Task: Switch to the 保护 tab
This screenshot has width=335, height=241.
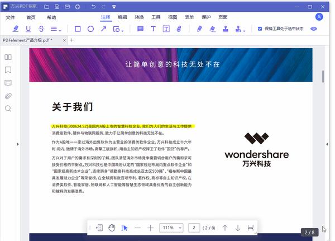Action: pos(206,17)
